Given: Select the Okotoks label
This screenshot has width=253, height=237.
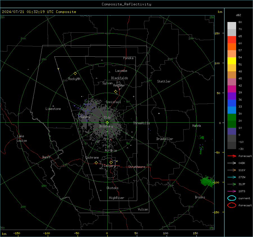Looking at the screenshot, I should click(112, 188).
